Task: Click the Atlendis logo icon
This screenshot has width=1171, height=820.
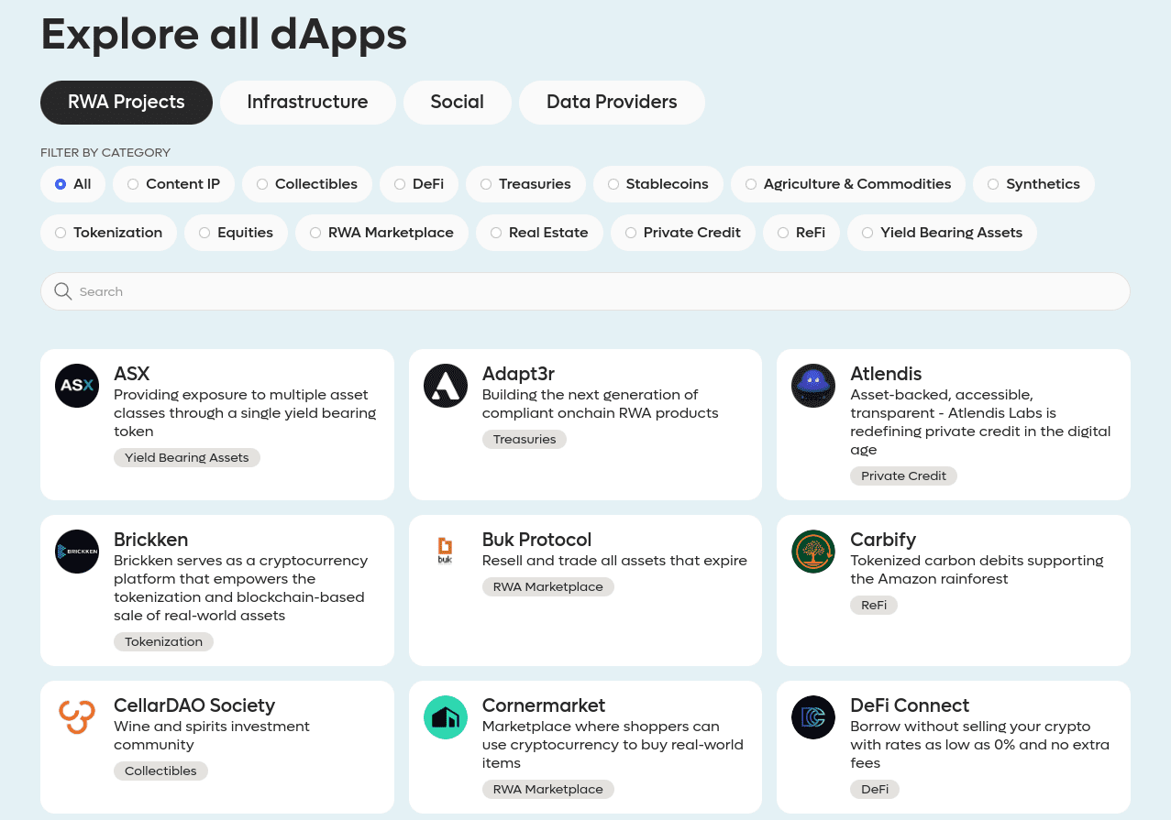Action: tap(813, 386)
